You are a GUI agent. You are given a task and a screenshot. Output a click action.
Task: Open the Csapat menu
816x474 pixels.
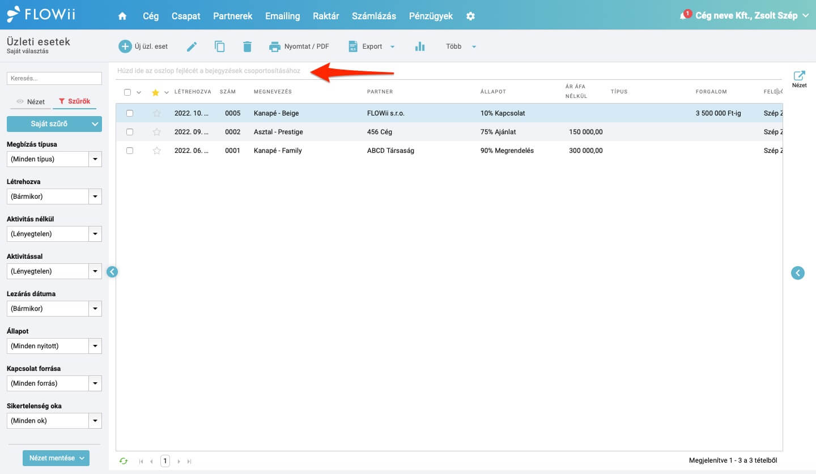(x=186, y=16)
